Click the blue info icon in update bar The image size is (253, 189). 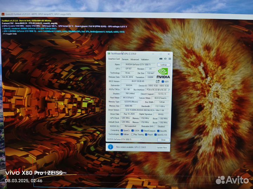click(111, 147)
